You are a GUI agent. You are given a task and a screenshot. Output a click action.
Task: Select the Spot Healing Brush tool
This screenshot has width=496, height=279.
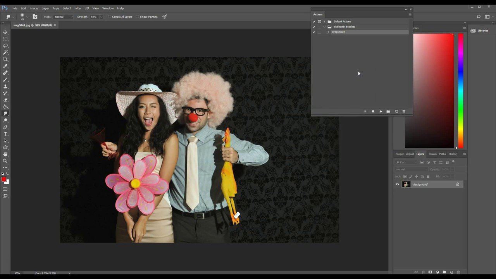coord(5,73)
